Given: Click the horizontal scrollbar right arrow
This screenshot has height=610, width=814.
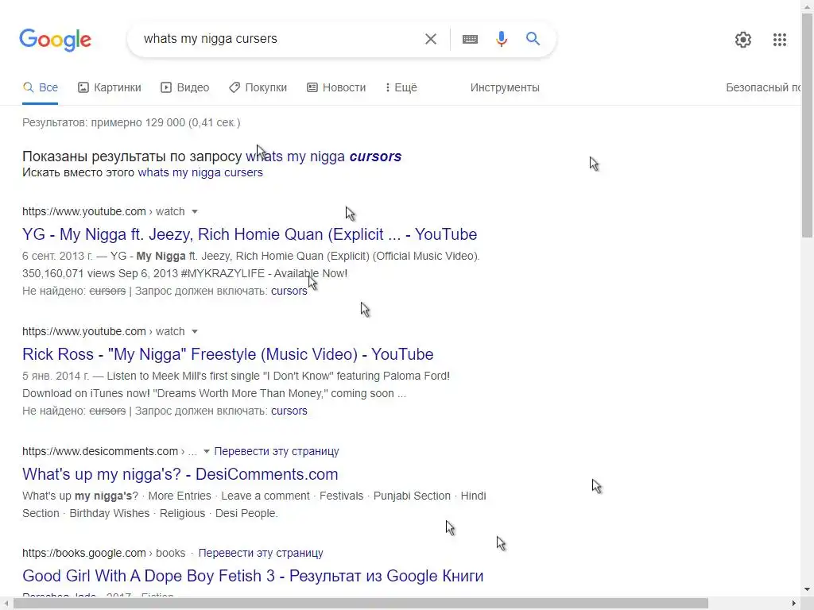Looking at the screenshot, I should (794, 604).
